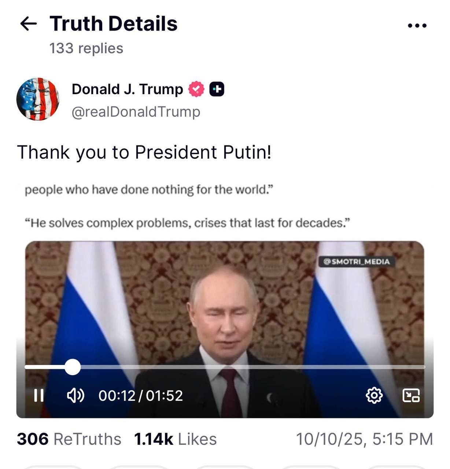Open the three-dot more options menu
Screen dimensions: 450x469
coord(417,26)
